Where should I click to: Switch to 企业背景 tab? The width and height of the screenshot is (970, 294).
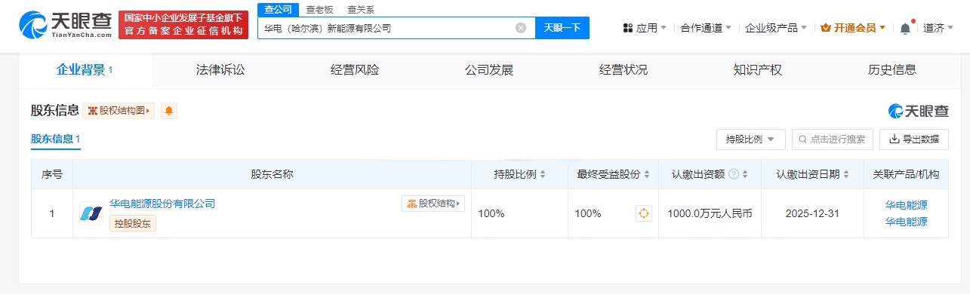(85, 70)
